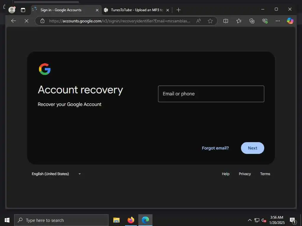Open the Privacy link

[245, 174]
